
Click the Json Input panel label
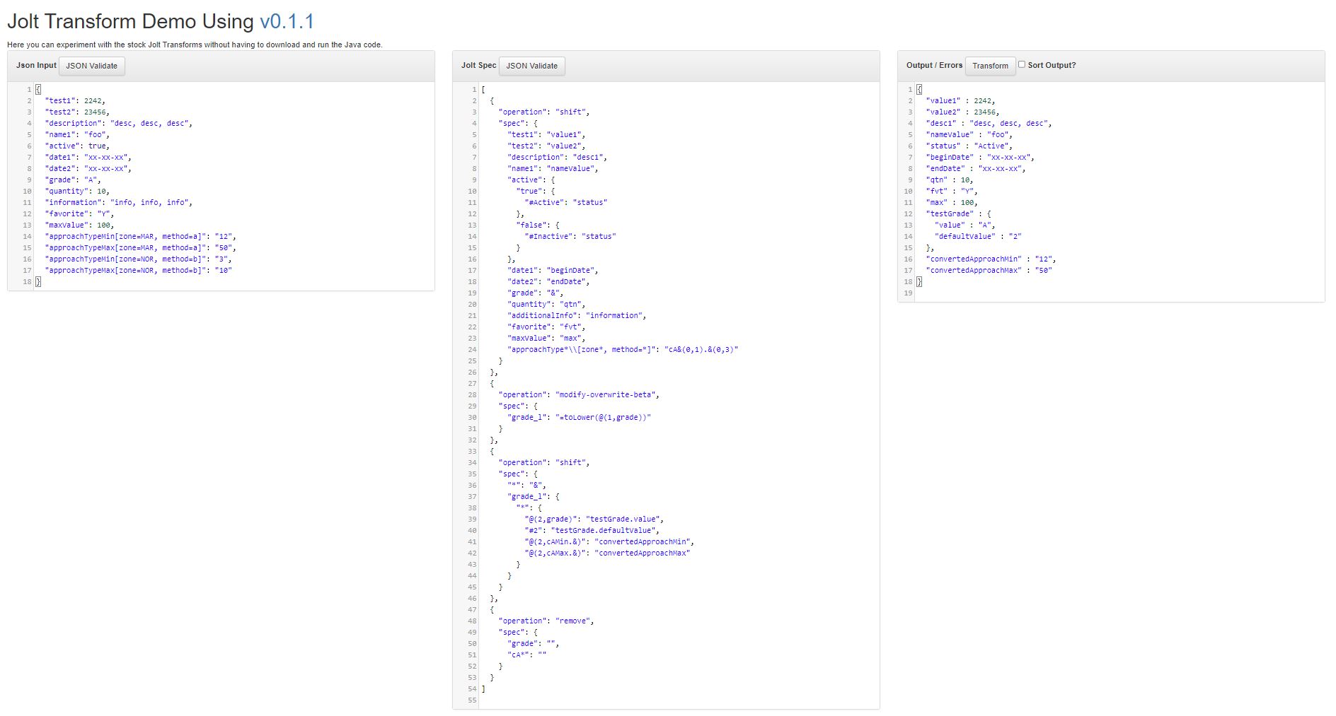click(36, 65)
